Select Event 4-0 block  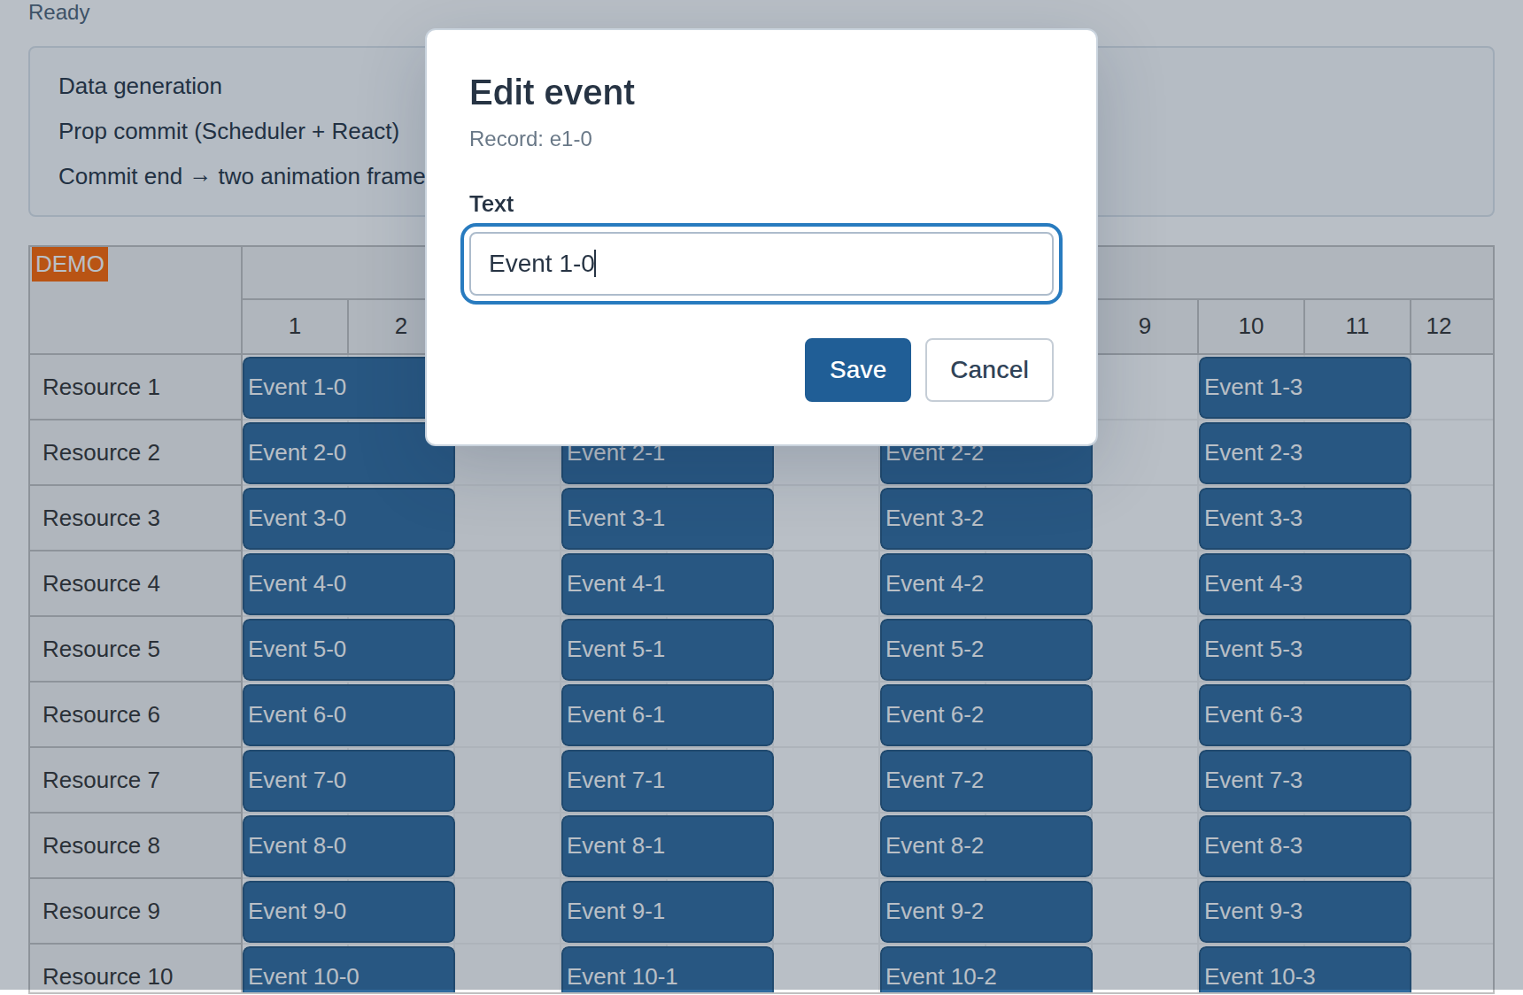coord(348,584)
